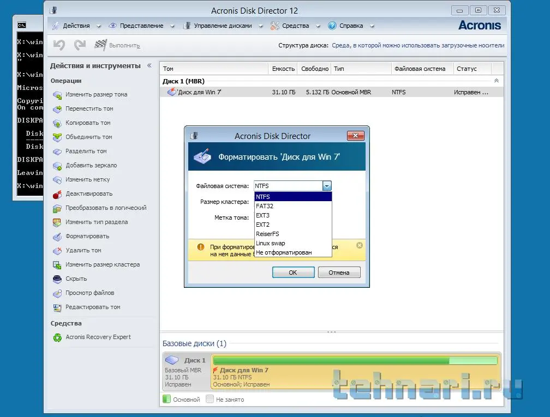Click the 'Копировать том' icon
Image resolution: width=550 pixels, height=417 pixels.
(57, 123)
